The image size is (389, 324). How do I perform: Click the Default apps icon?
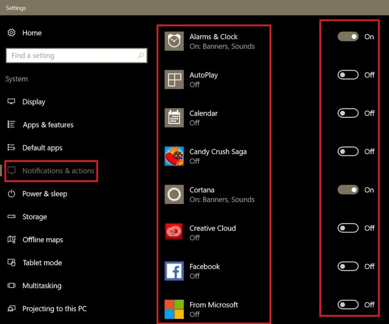click(11, 147)
